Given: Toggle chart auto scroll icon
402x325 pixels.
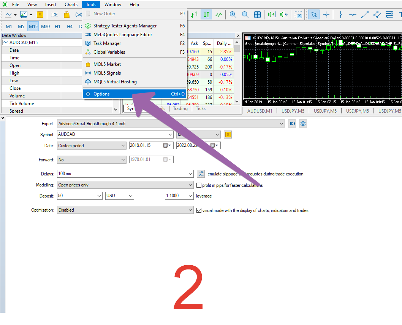Looking at the screenshot, I should 272,14.
